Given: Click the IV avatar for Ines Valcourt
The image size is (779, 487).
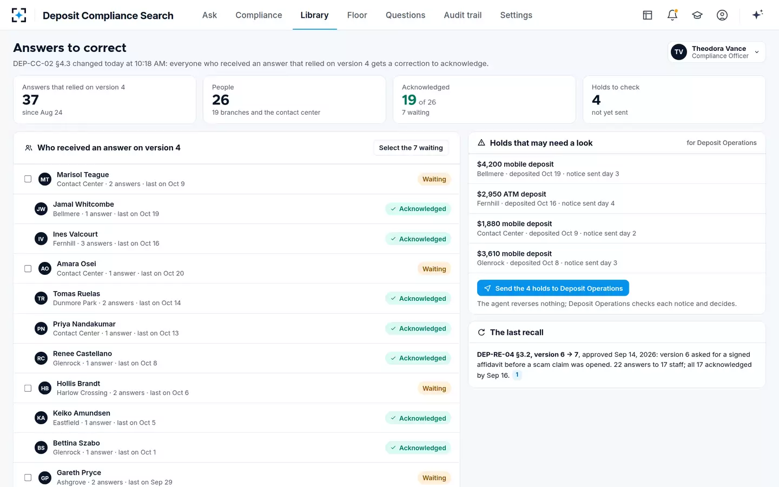Looking at the screenshot, I should [x=41, y=239].
